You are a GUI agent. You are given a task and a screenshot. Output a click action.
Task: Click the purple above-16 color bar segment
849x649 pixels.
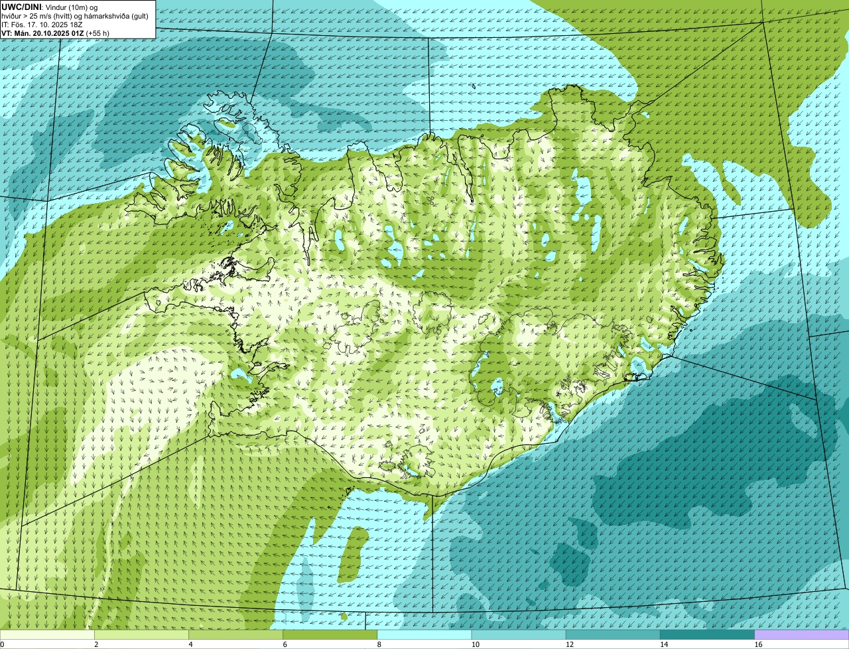(802, 634)
